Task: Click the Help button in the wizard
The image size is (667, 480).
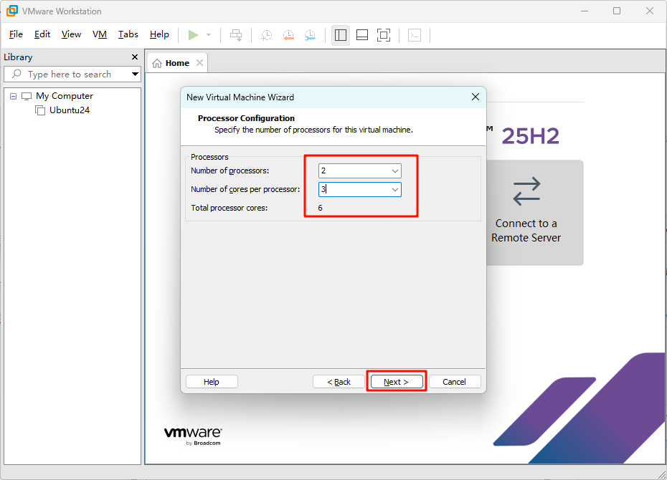Action: point(212,382)
